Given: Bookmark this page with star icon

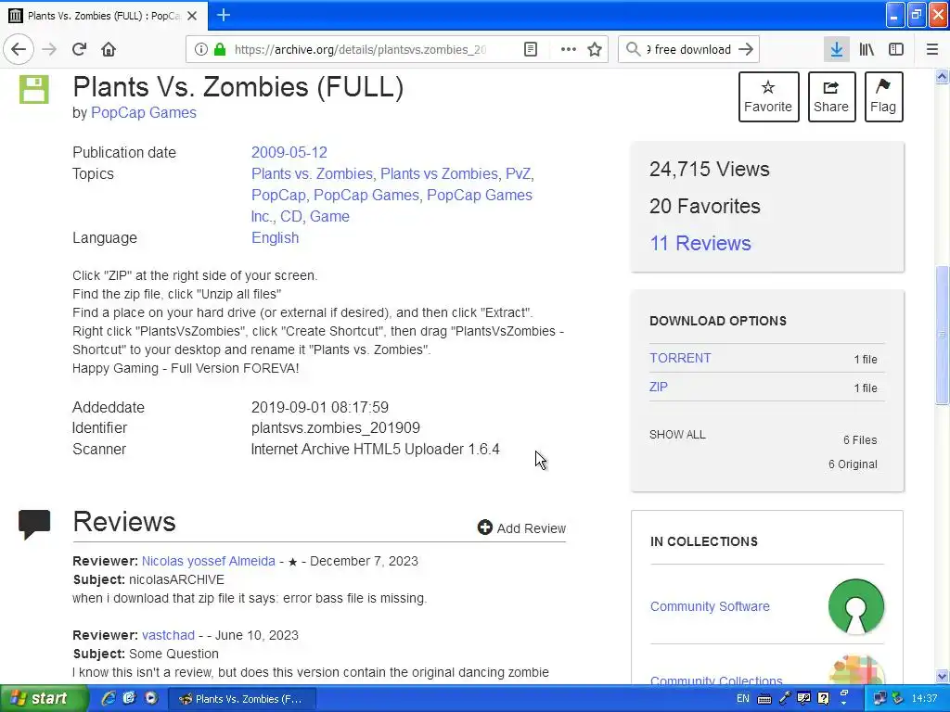Looking at the screenshot, I should tap(595, 49).
